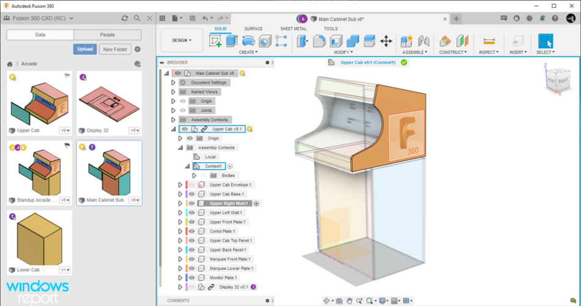The width and height of the screenshot is (581, 306).
Task: Refresh the data panel
Action: [x=125, y=18]
